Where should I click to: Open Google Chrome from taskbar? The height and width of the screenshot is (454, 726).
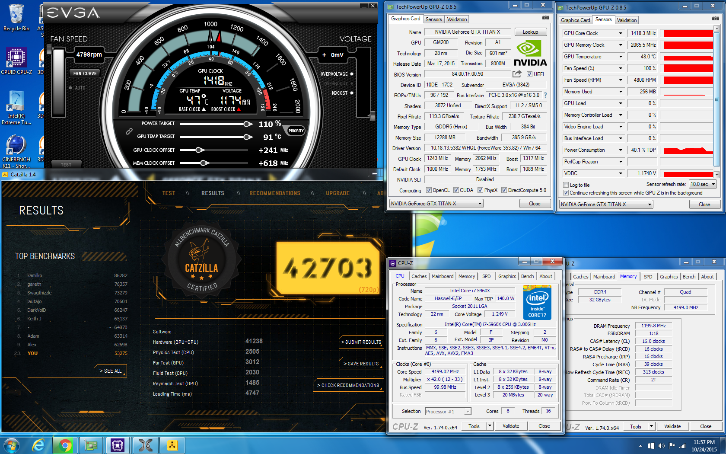click(65, 445)
